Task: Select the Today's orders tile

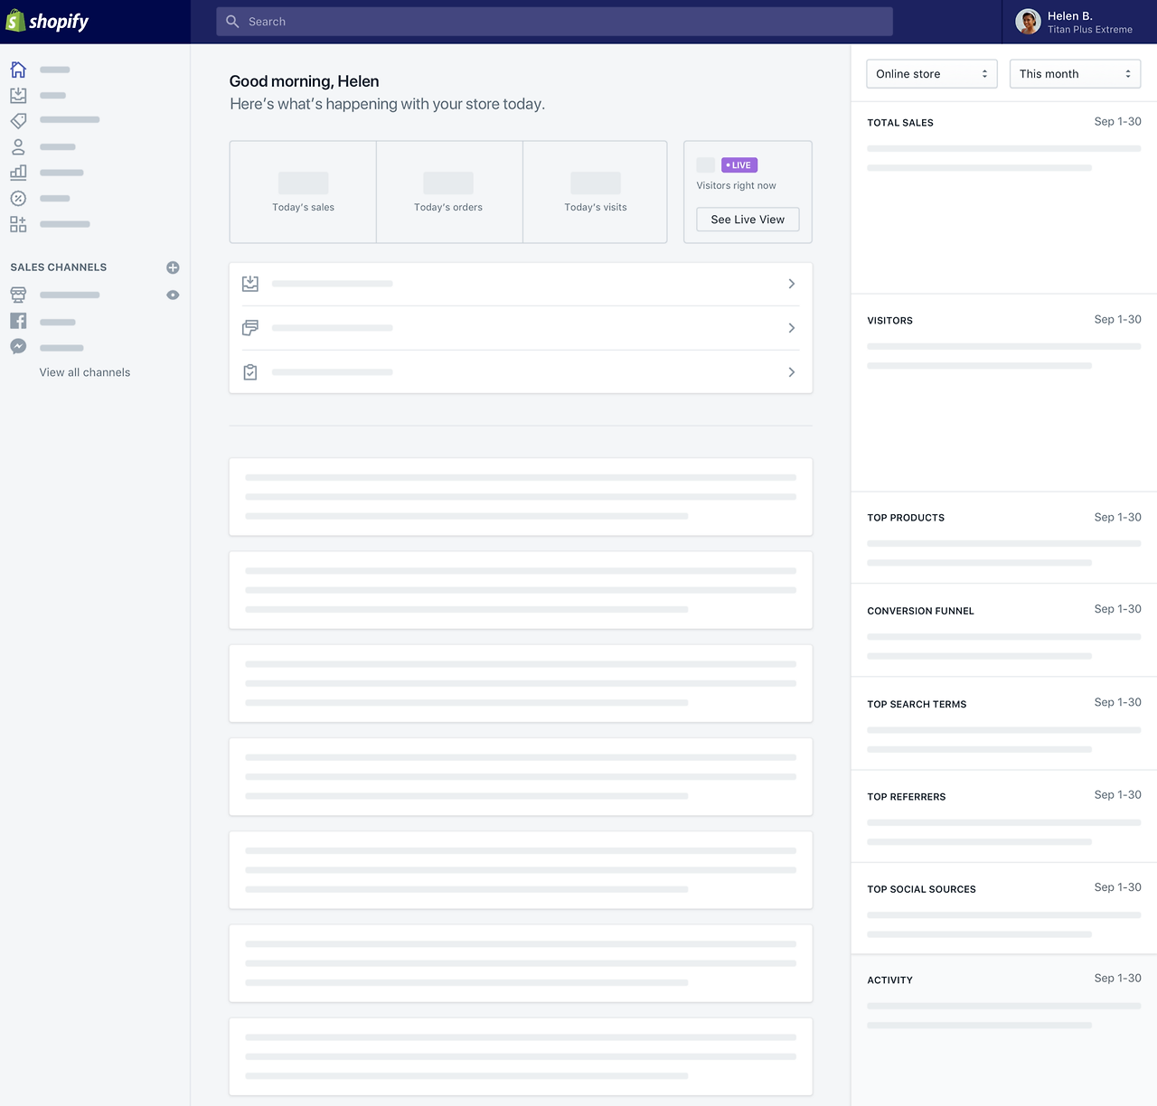Action: tap(448, 192)
